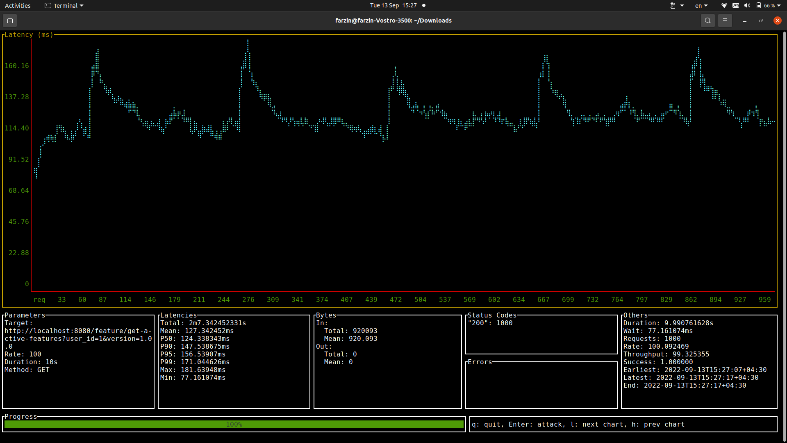Click the notification dot beside the clock
Image resolution: width=787 pixels, height=443 pixels.
point(424,6)
